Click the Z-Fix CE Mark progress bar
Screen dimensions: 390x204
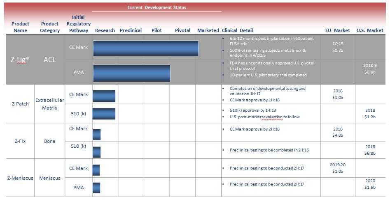point(96,134)
